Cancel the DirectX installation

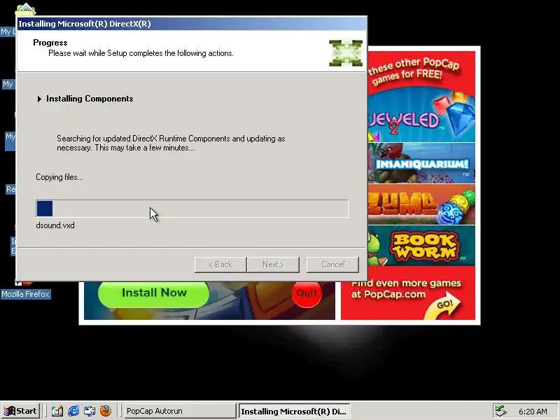[332, 265]
